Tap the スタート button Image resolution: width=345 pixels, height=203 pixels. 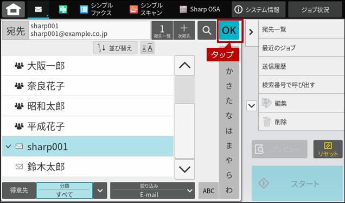pyautogui.click(x=297, y=183)
